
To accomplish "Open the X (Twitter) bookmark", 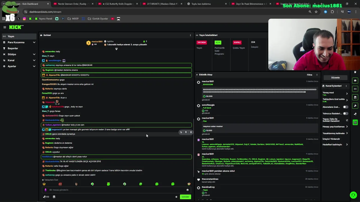I will point(18,19).
